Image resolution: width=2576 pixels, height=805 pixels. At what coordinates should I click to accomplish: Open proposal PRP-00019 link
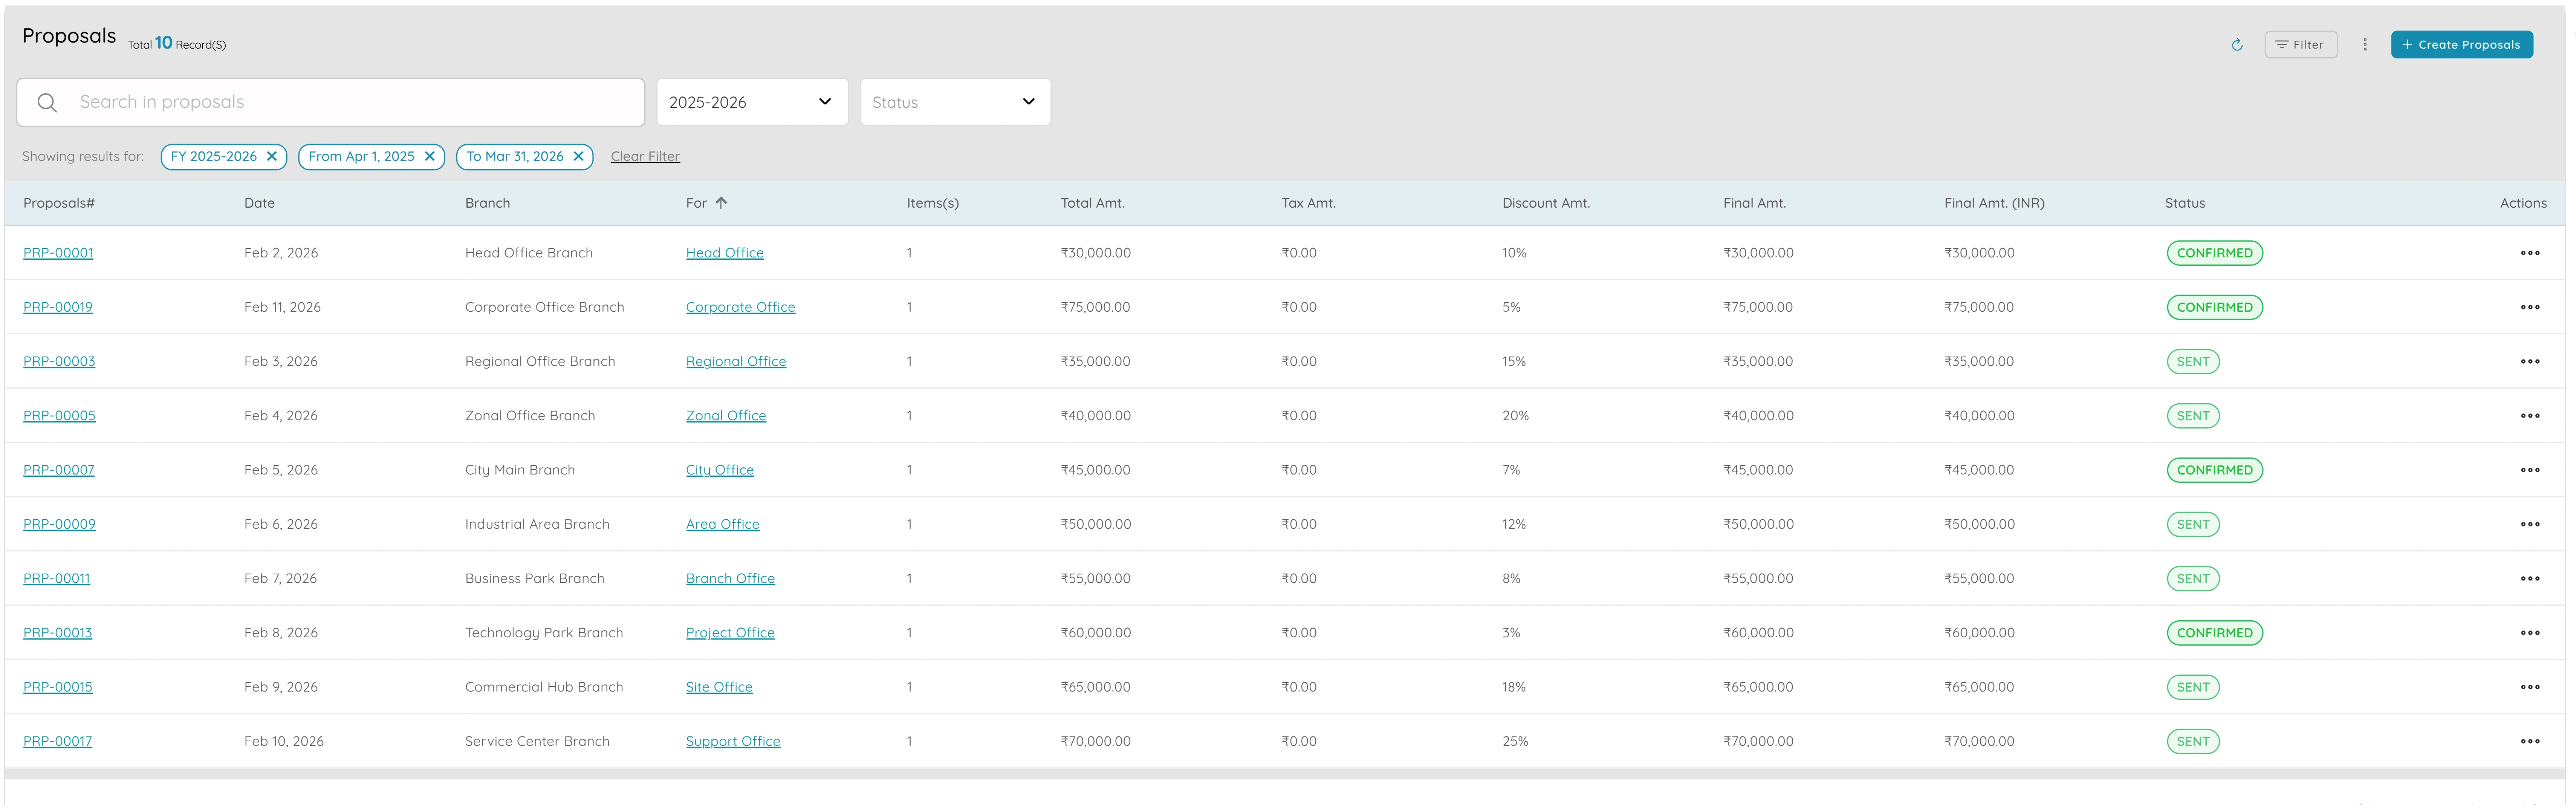58,308
